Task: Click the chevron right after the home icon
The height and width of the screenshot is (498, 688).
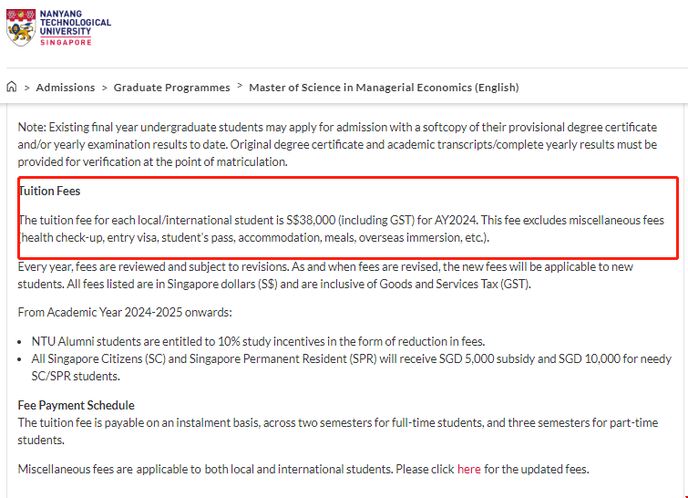Action: point(26,88)
